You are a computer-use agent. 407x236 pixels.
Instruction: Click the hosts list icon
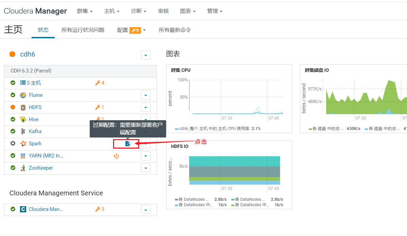point(23,83)
